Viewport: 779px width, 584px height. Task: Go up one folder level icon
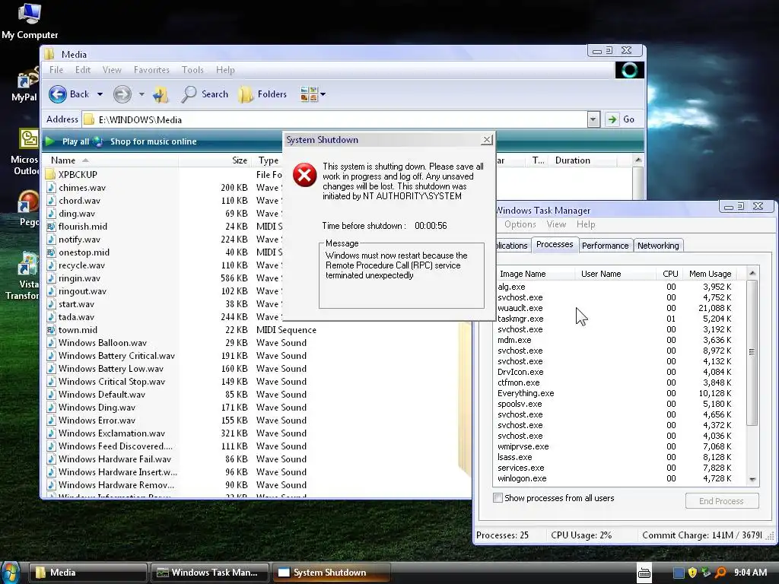coord(161,94)
